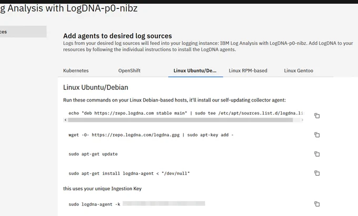Copy the sudo logdna-agent -k command
358x216 pixels.
[317, 204]
